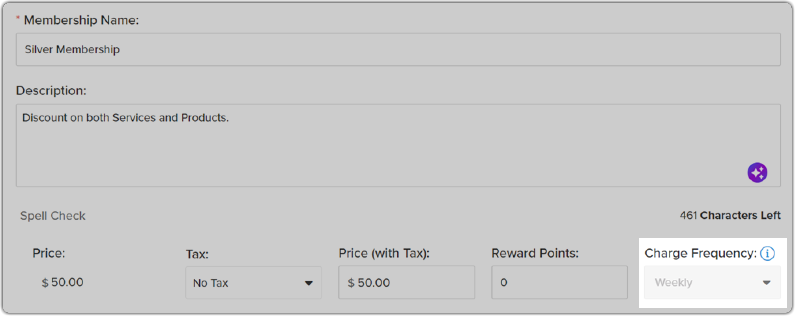Click the Price label
This screenshot has width=795, height=316.
49,253
